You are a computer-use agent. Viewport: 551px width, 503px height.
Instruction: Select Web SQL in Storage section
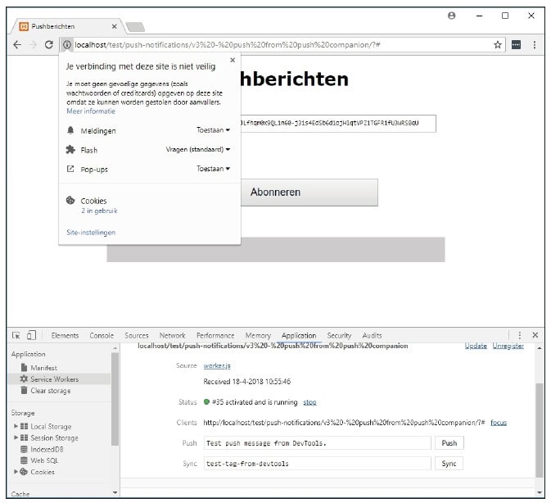(44, 460)
